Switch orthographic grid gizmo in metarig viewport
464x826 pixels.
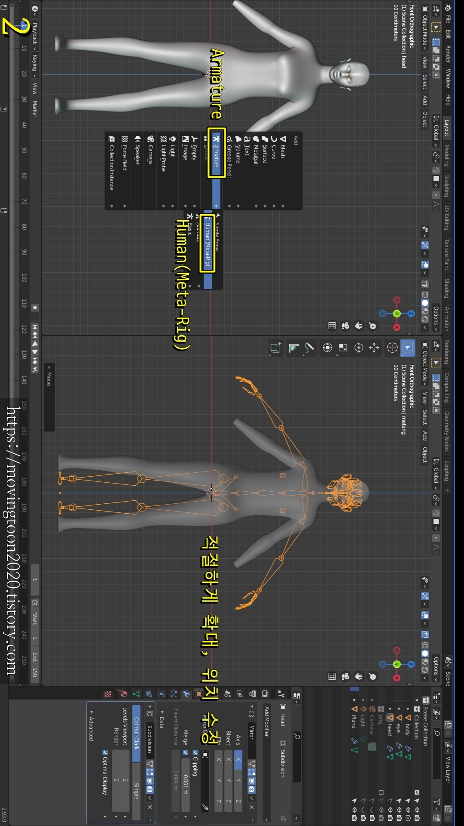coord(332,677)
